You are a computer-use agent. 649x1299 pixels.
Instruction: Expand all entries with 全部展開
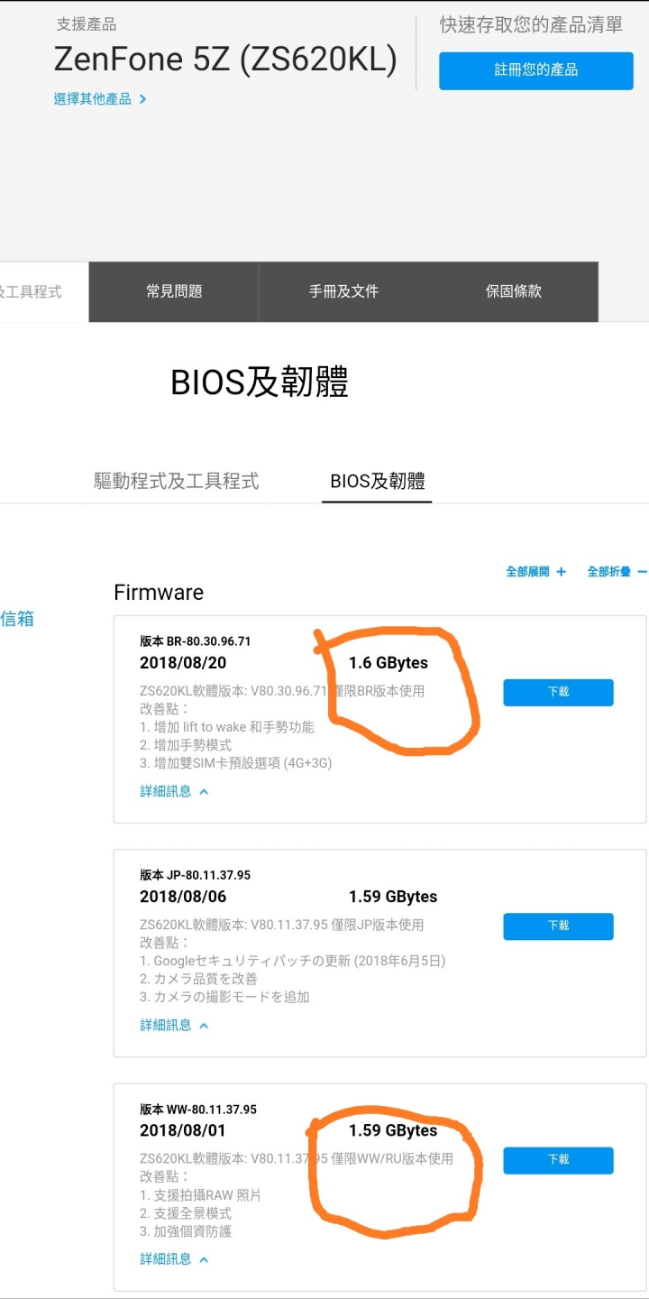(x=527, y=572)
